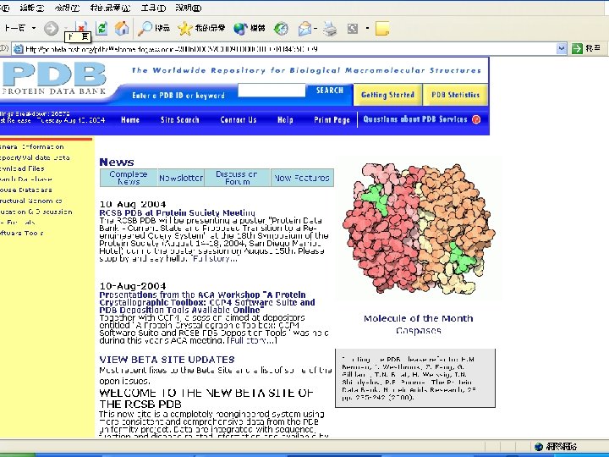This screenshot has height=457, width=609.
Task: Open the Media globe toolbar button
Action: click(250, 28)
